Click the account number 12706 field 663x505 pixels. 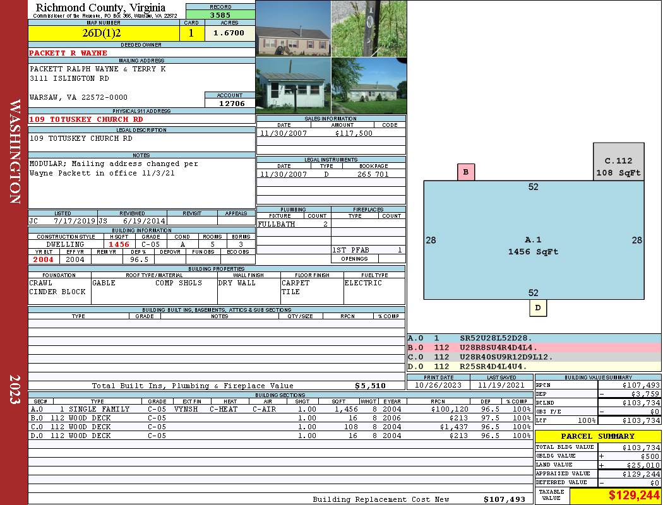tap(230, 104)
